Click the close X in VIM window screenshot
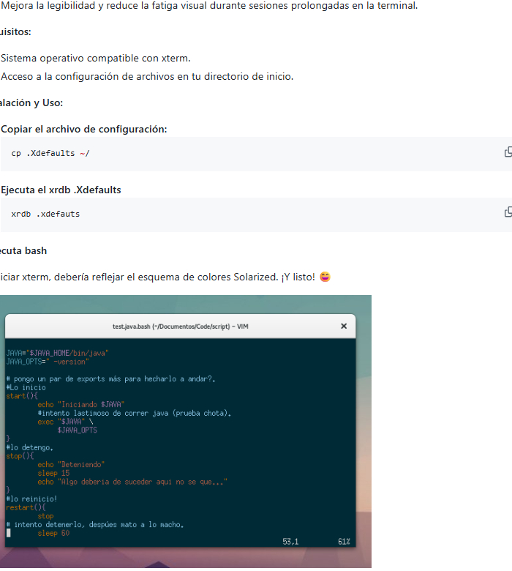Viewport: 512px width, 571px height. (344, 326)
